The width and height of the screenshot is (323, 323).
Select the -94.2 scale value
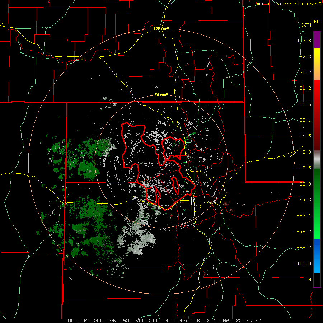click(x=304, y=247)
